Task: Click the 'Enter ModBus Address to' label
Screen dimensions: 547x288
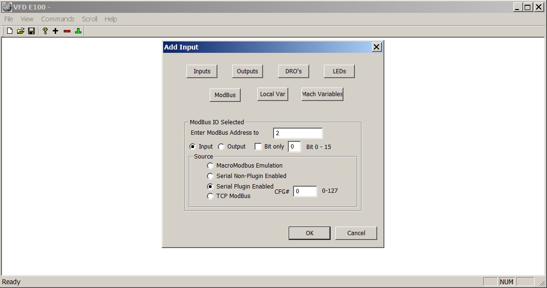Action: 225,133
